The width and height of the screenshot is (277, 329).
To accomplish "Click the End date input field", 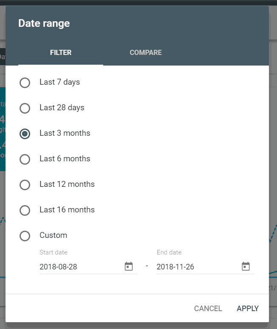I will [195, 267].
